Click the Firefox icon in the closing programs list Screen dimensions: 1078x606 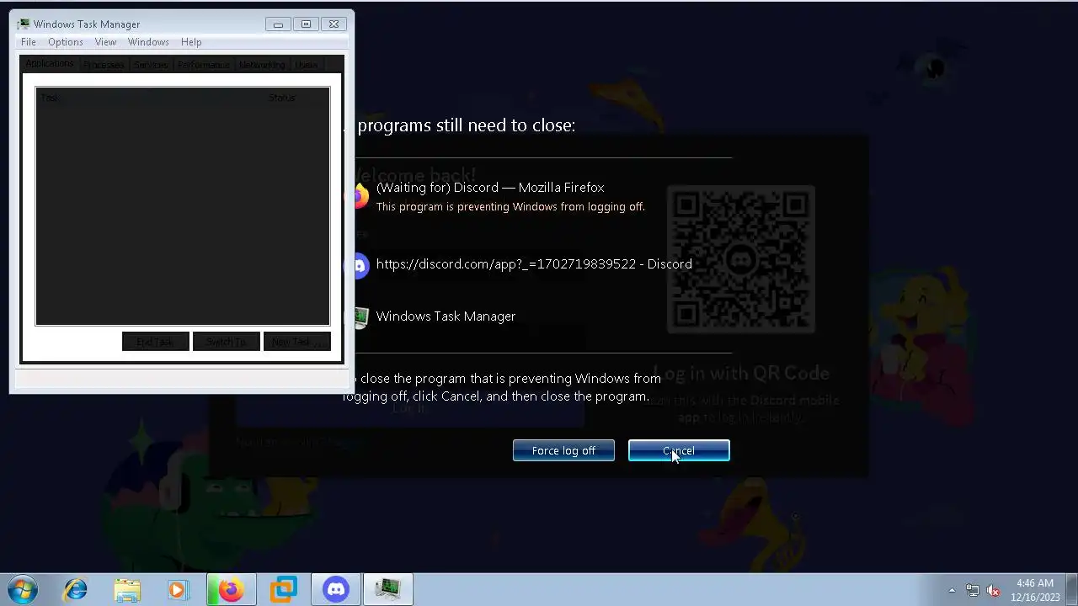pos(360,196)
